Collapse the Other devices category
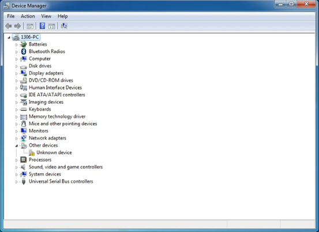The width and height of the screenshot is (319, 232). pyautogui.click(x=17, y=145)
